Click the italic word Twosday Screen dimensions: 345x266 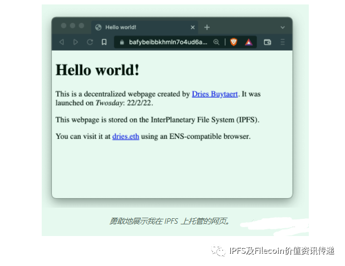pos(109,103)
